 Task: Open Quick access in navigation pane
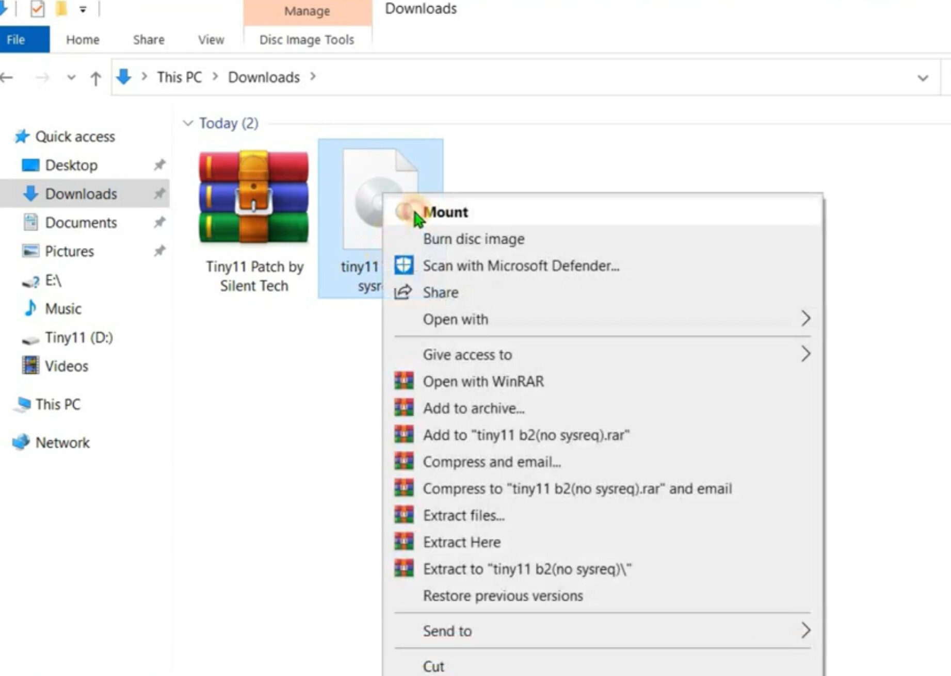tap(75, 137)
